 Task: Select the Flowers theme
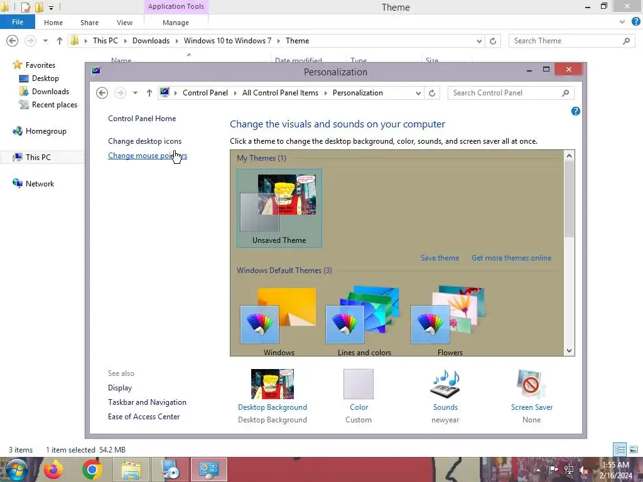click(x=450, y=321)
